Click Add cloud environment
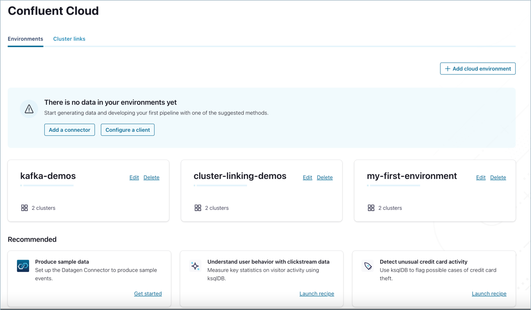The height and width of the screenshot is (310, 531). [477, 68]
